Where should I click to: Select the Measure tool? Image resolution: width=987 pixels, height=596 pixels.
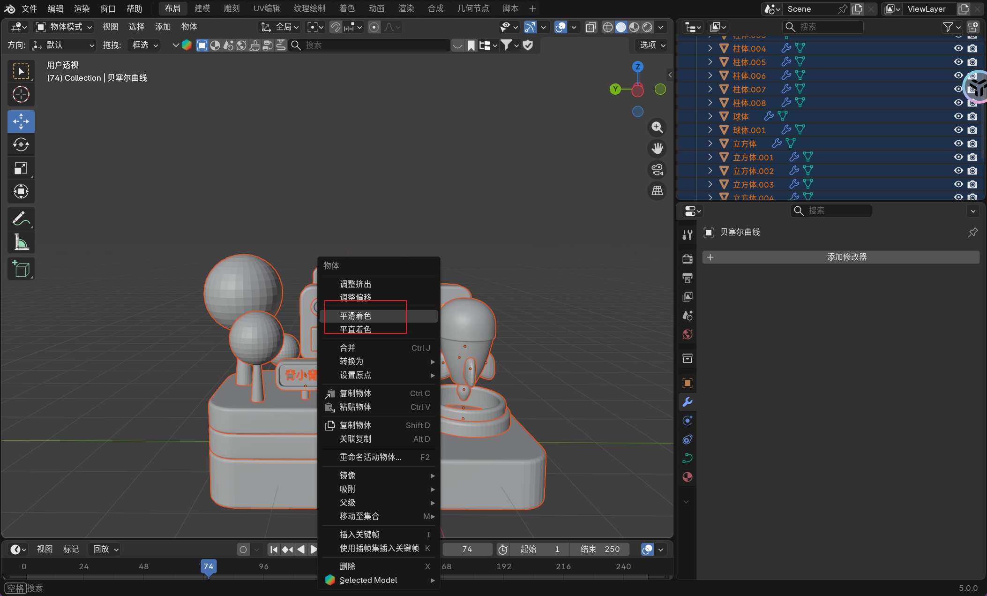tap(21, 242)
